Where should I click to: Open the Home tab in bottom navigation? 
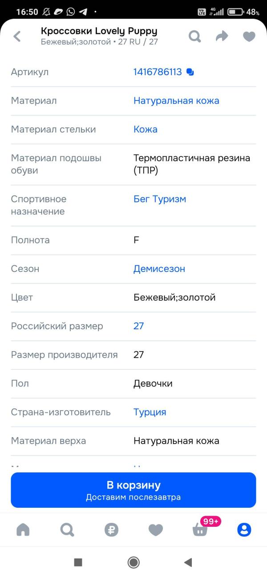click(23, 529)
